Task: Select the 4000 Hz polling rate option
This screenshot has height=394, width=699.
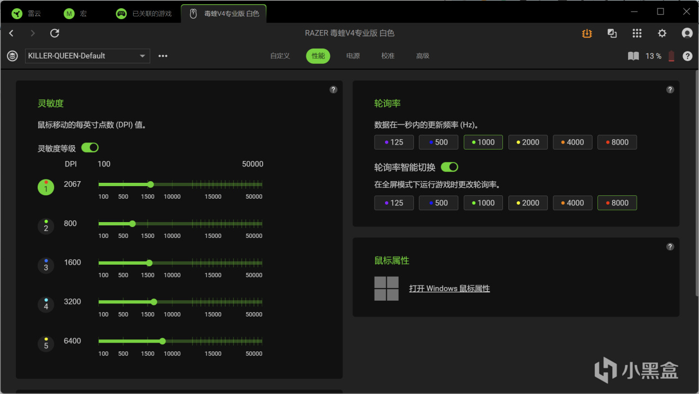Action: tap(572, 142)
